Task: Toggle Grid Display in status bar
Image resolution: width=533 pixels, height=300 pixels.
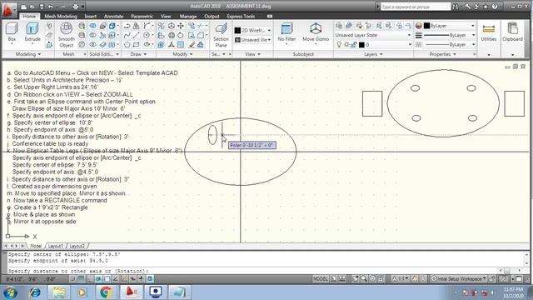Action: [81, 279]
